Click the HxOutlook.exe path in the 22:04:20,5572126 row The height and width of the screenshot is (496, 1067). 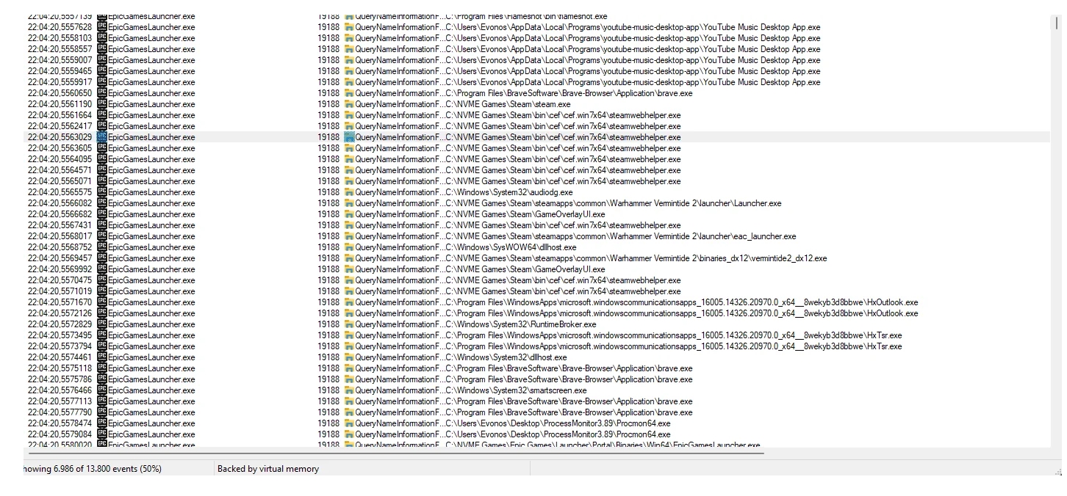click(682, 313)
